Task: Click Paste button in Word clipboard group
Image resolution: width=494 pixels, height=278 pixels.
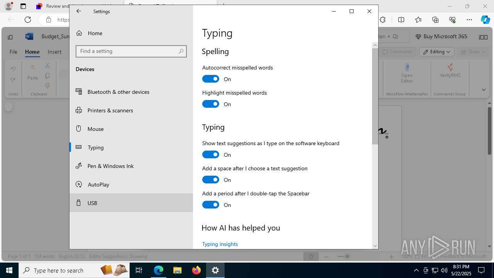Action: [33, 73]
